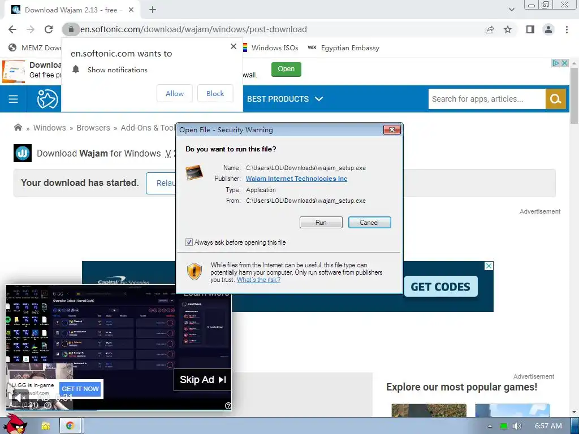This screenshot has width=579, height=434.
Task: Focus the search for apps field
Action: pos(487,99)
